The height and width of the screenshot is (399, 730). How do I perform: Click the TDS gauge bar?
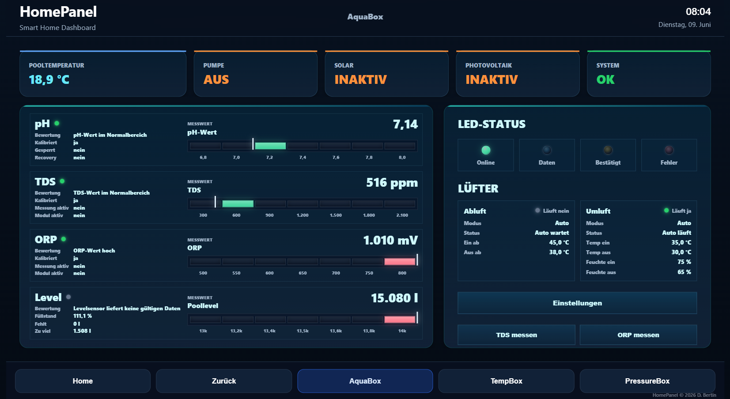pyautogui.click(x=303, y=203)
